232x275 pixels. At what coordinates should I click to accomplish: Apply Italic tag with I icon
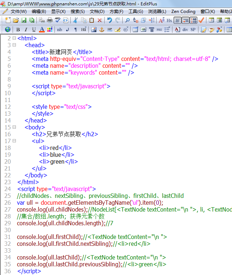pos(26,30)
